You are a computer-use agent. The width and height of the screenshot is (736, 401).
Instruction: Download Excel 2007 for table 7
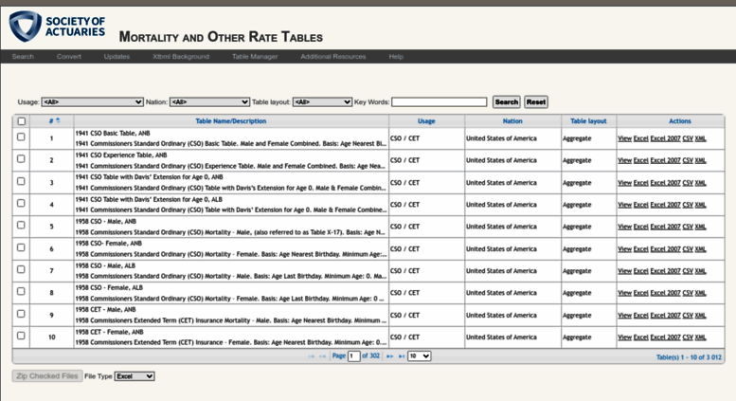665,271
